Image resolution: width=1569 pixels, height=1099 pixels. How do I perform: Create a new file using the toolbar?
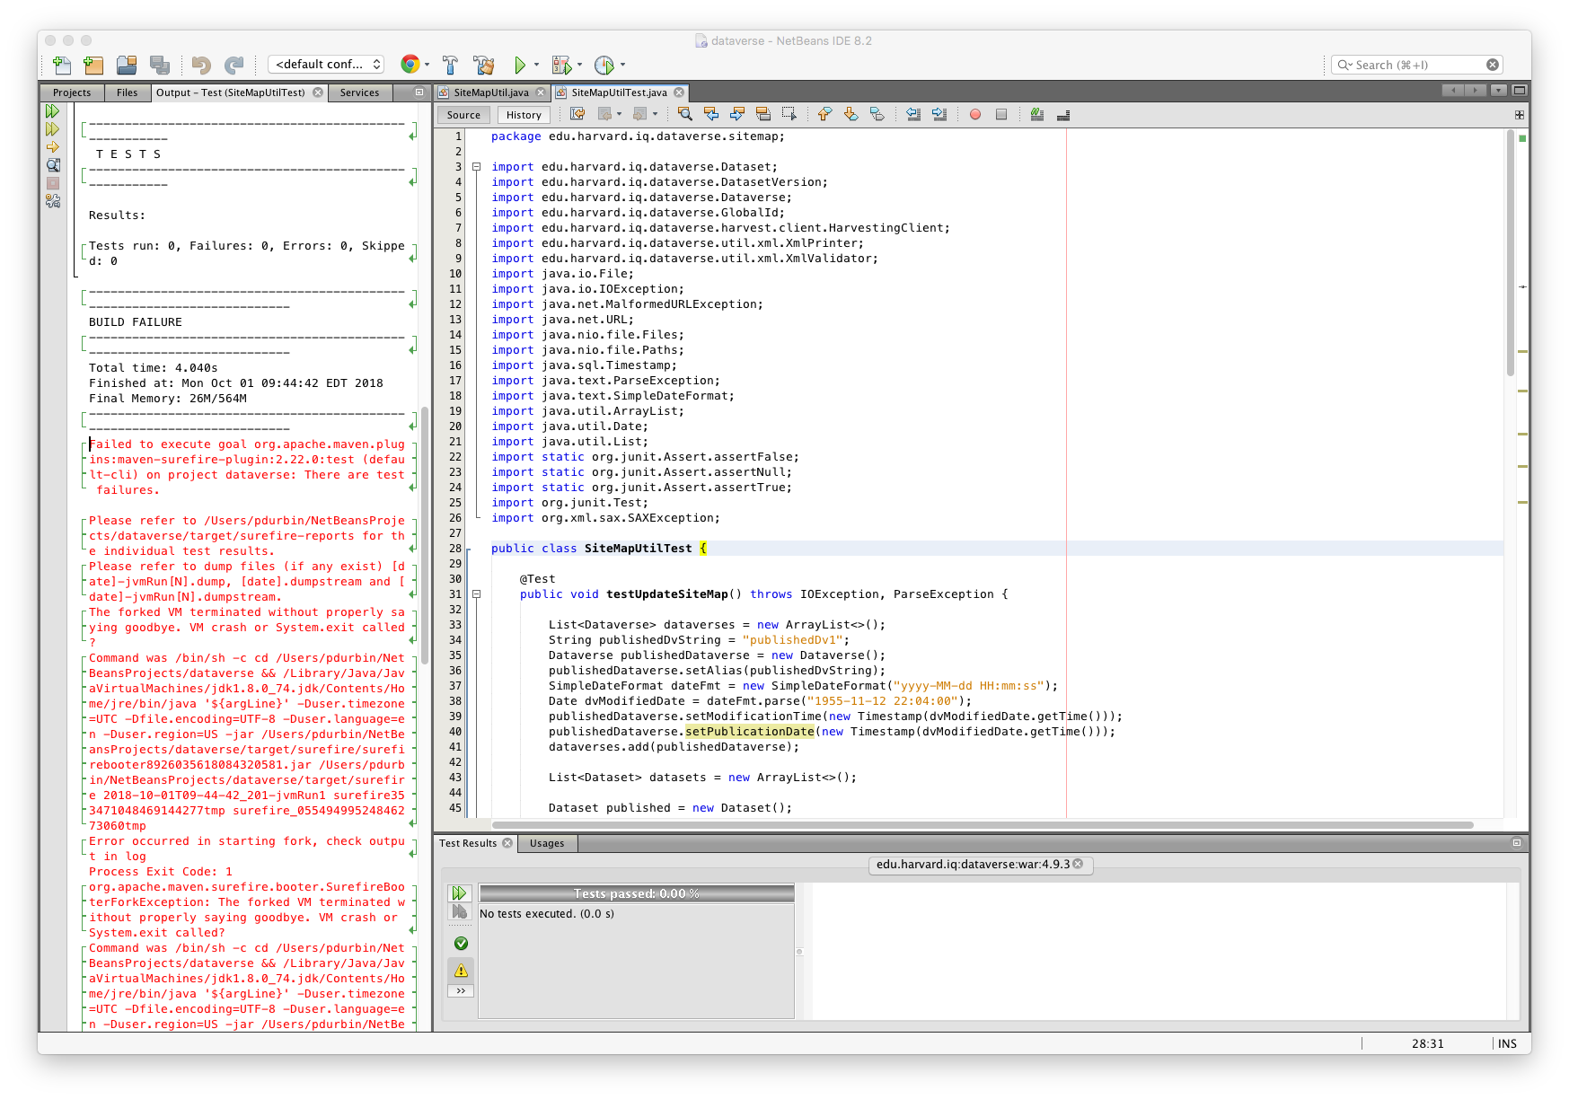61,65
